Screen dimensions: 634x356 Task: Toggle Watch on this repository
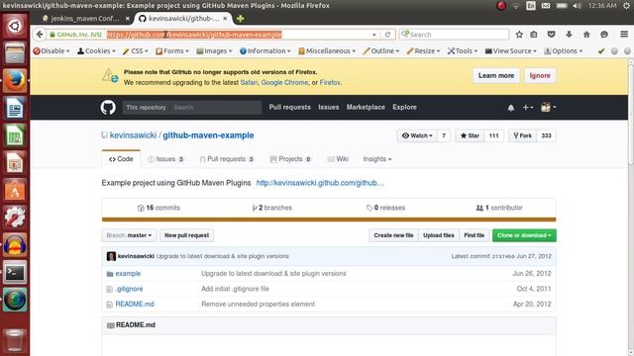[x=417, y=135]
